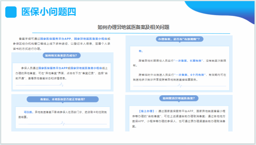The height and width of the screenshot is (145, 256).
Task: Click heartbeat pulse icon in 核实备案 card
Action: [x=62, y=85]
